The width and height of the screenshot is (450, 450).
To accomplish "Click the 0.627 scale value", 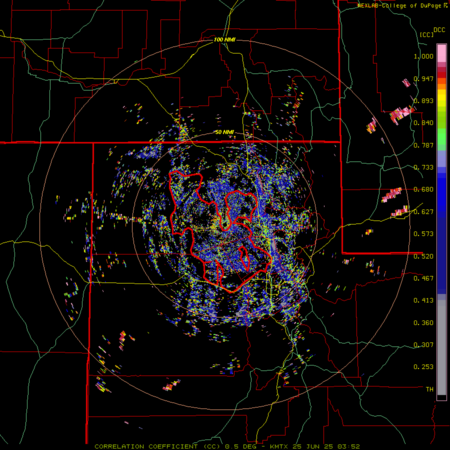I will 423,212.
